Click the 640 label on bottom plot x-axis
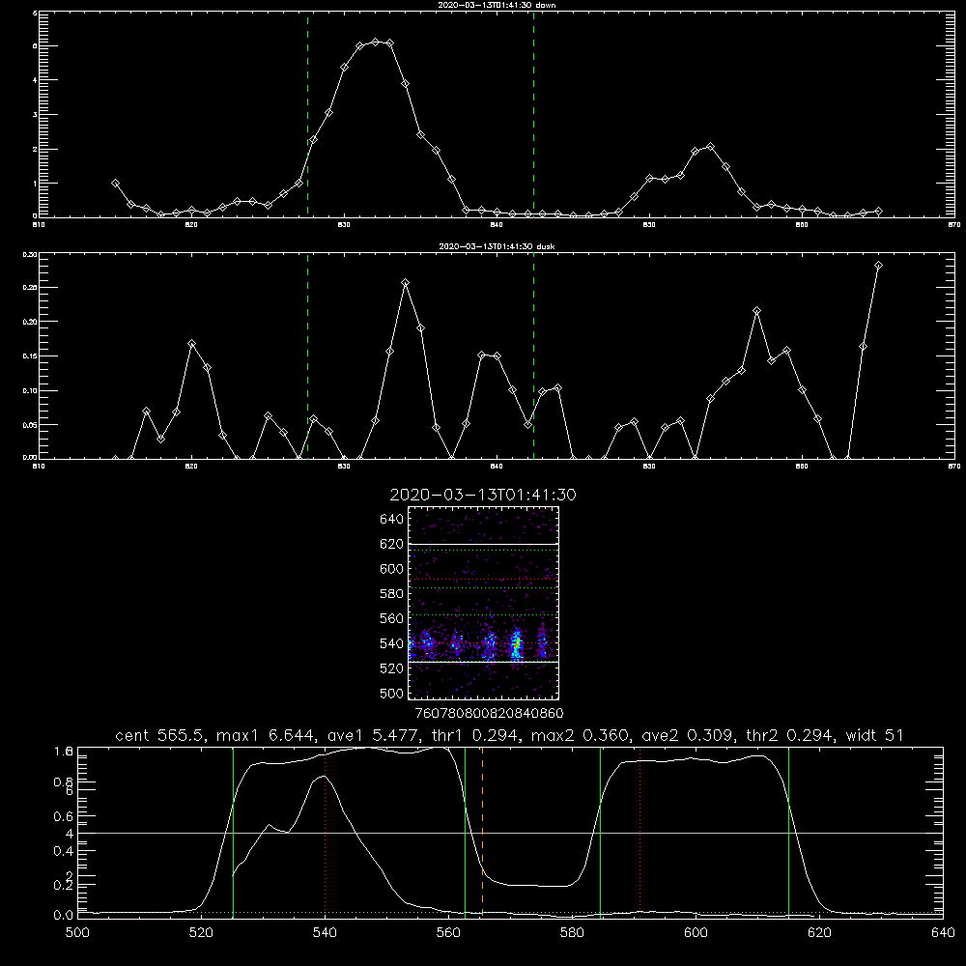The height and width of the screenshot is (966, 966). 943,933
